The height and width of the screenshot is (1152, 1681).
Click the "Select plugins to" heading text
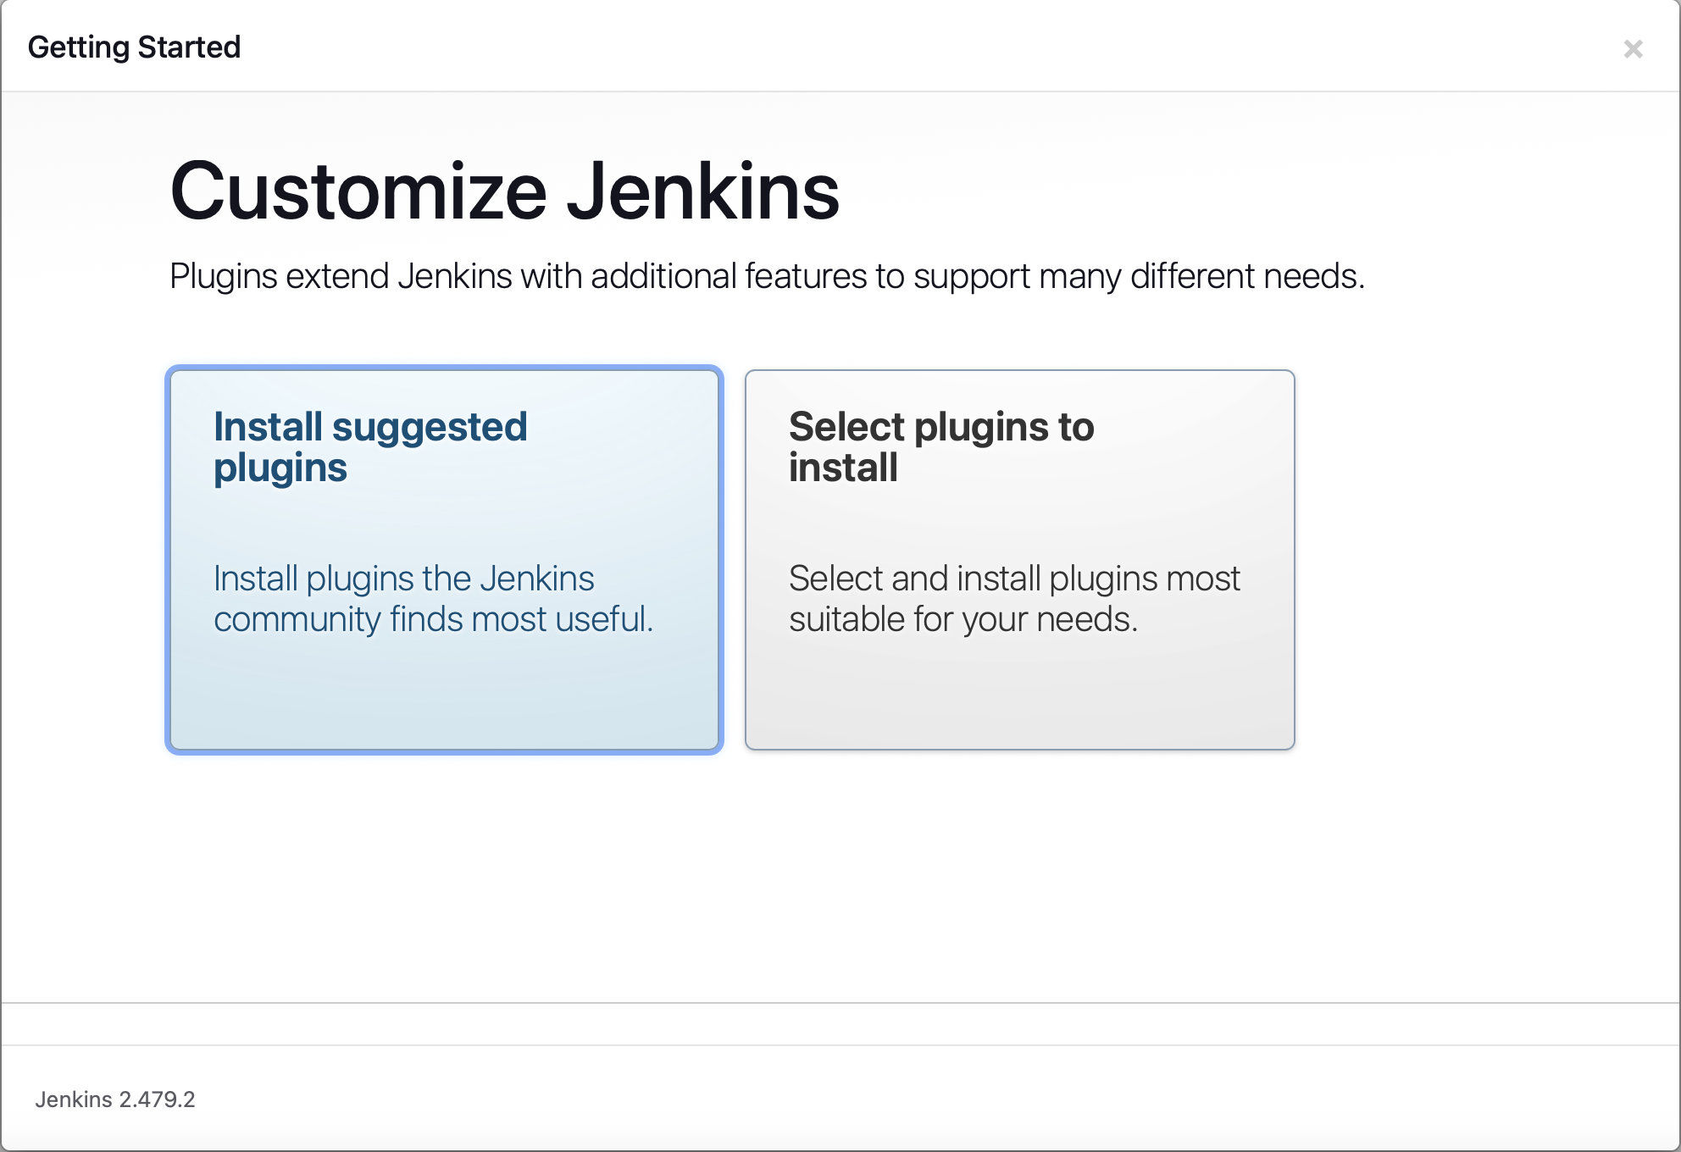[x=940, y=427]
